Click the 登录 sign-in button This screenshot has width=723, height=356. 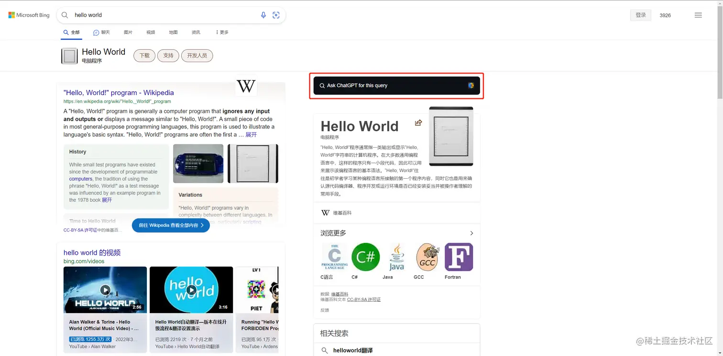click(x=641, y=15)
